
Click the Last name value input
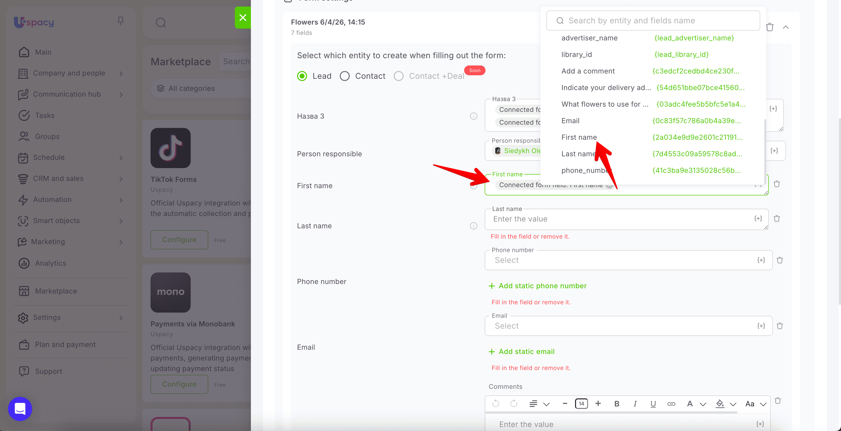[x=626, y=219]
